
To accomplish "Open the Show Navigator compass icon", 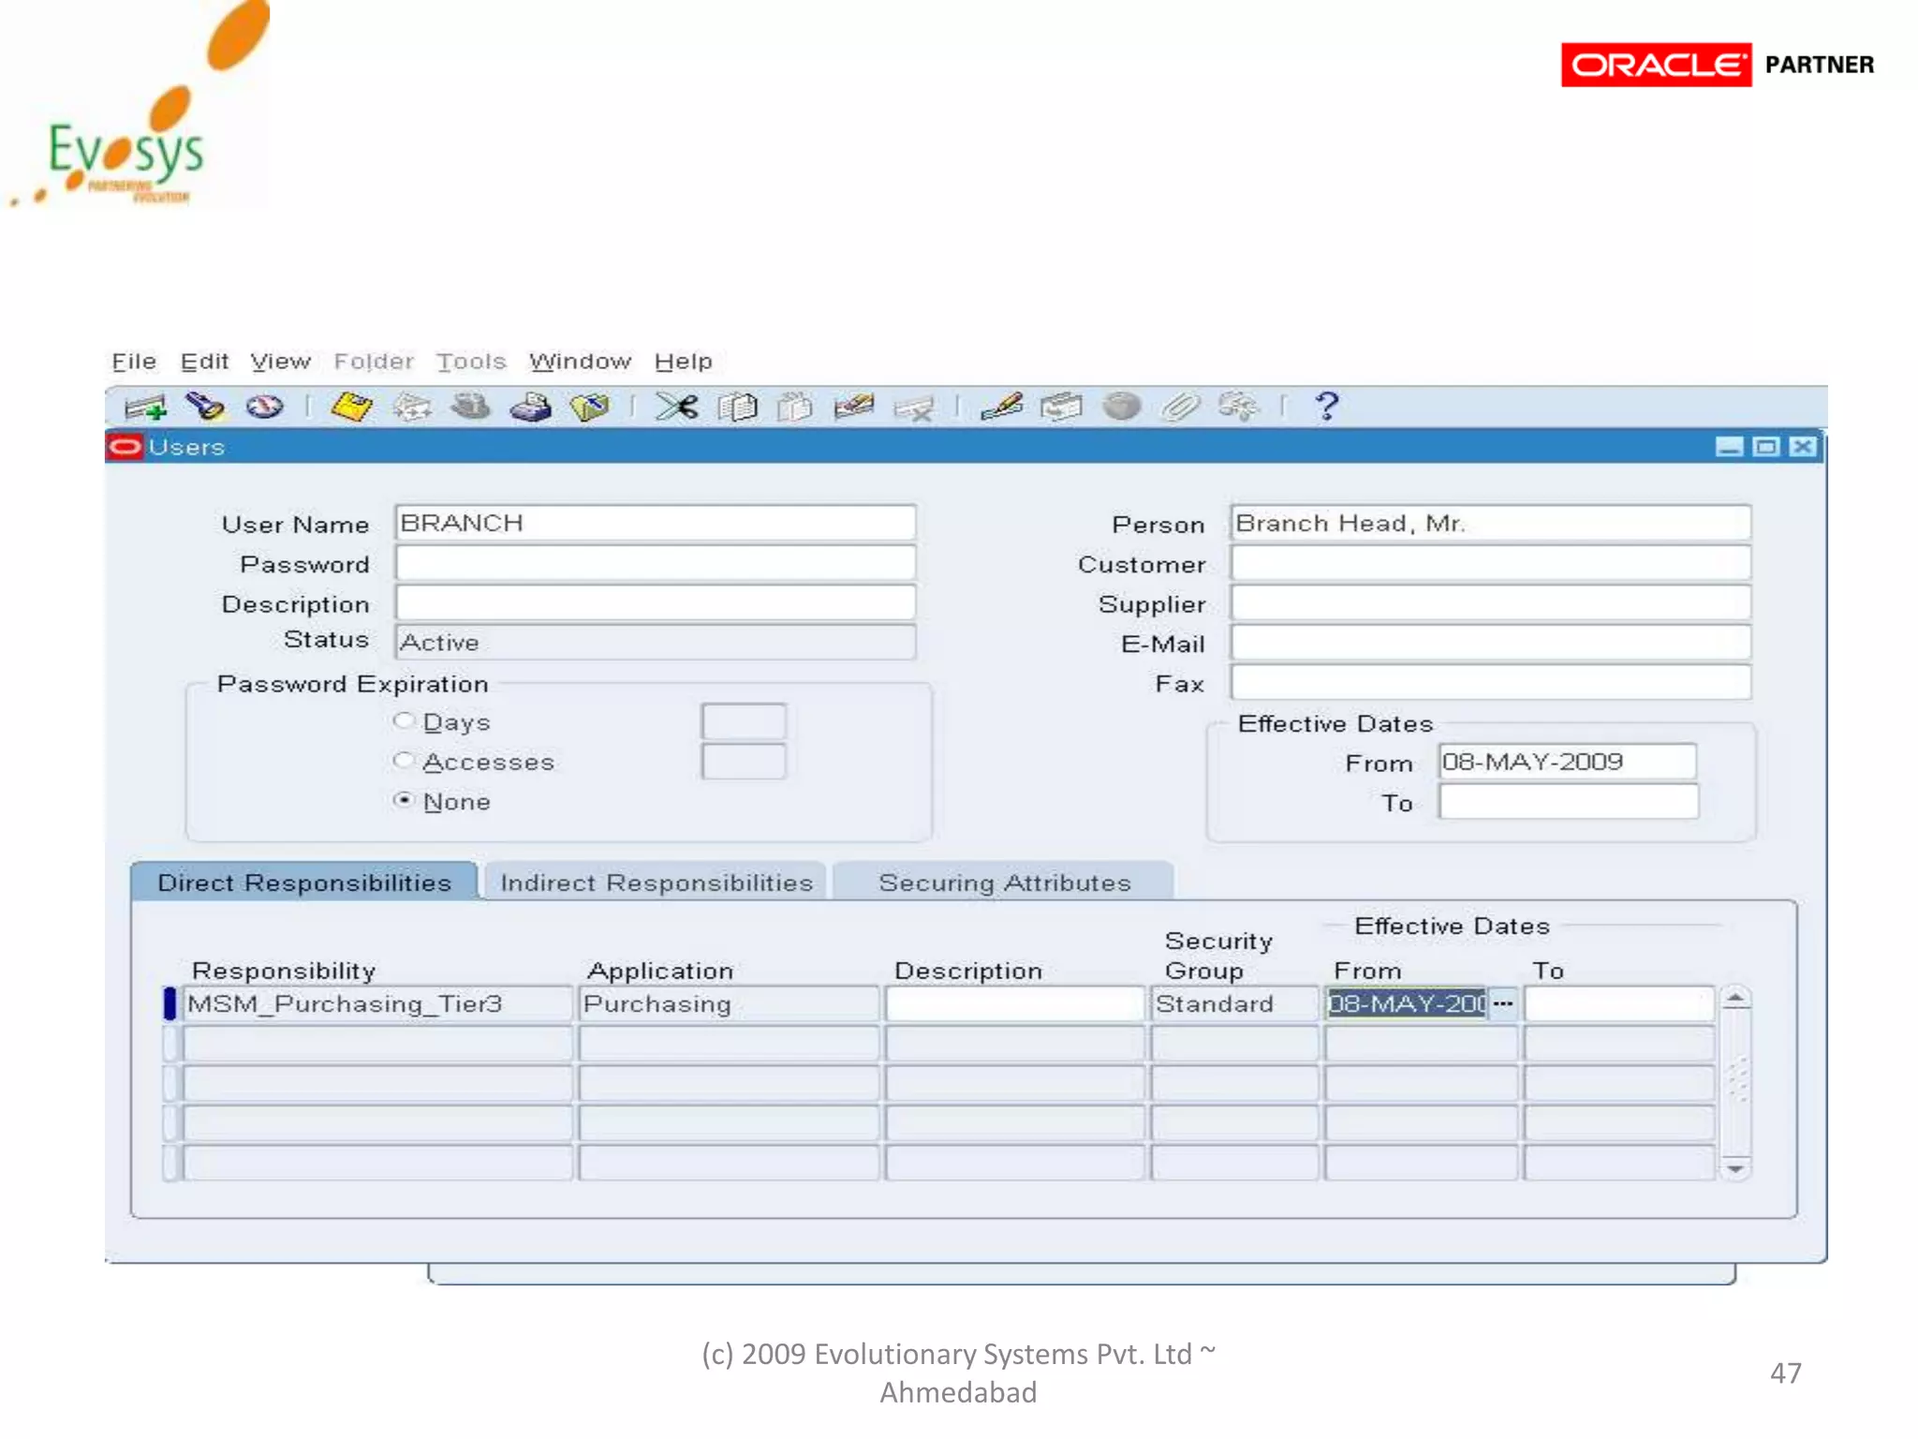I will point(264,407).
